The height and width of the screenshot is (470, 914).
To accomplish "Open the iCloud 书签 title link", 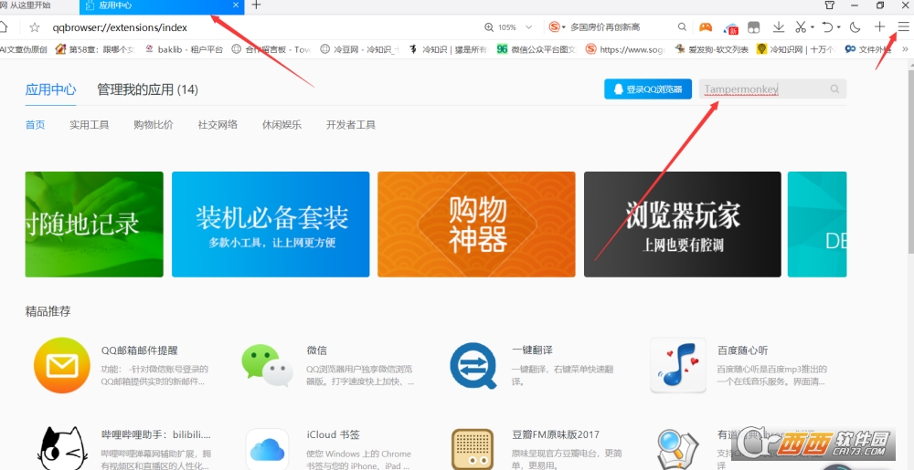I will coord(333,434).
